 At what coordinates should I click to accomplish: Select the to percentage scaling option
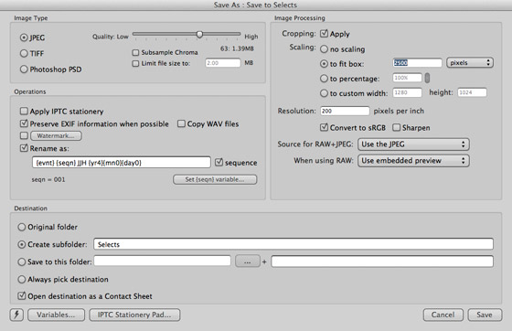(x=324, y=79)
